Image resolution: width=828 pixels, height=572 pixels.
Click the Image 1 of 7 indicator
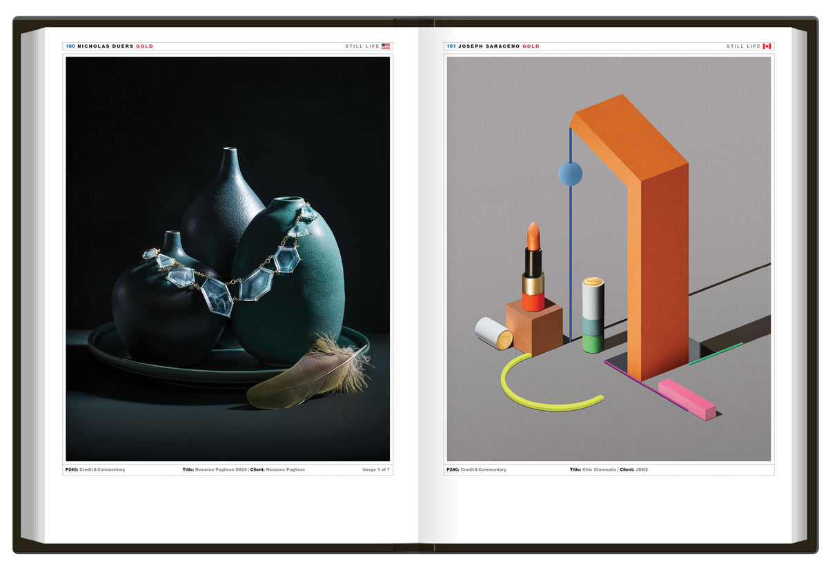(x=376, y=469)
